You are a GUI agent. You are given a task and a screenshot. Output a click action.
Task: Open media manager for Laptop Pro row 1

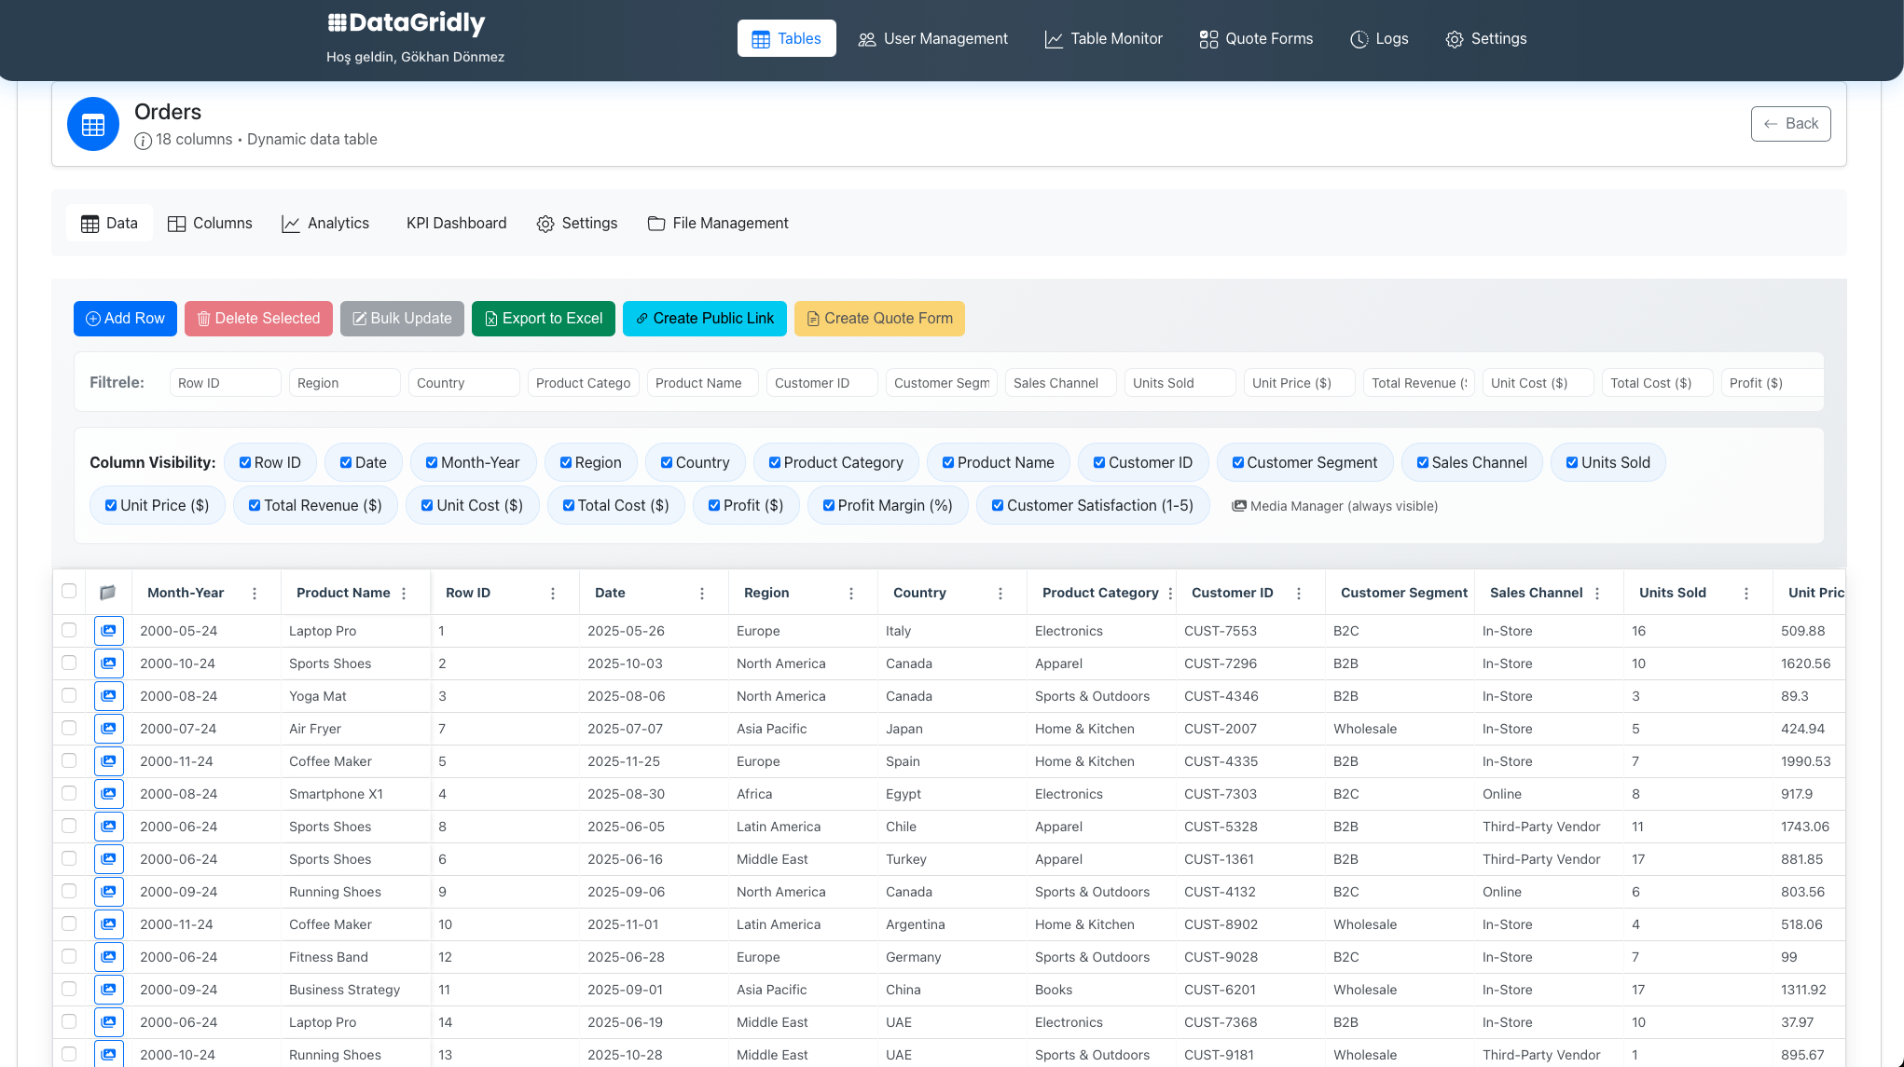(x=108, y=631)
